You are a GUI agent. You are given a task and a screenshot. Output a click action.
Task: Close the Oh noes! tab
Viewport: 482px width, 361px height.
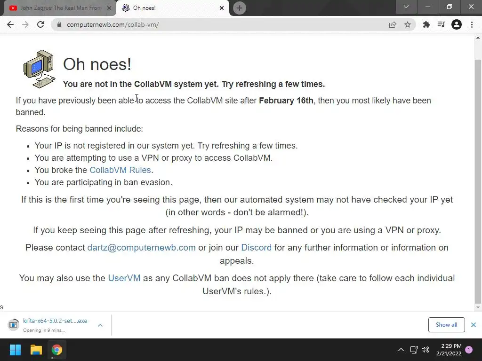[x=222, y=8]
